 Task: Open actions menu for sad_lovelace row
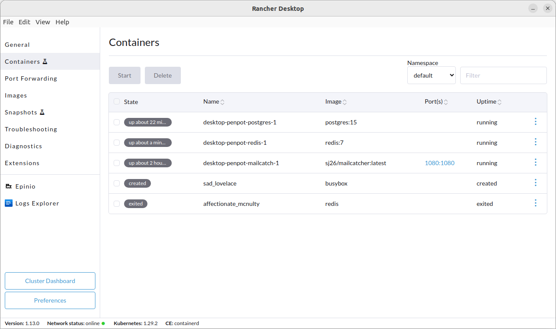[536, 183]
